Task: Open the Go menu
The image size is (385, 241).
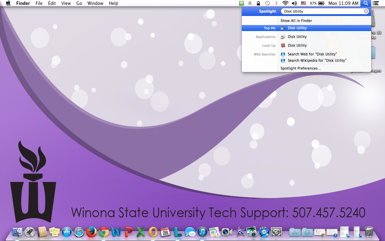Action: 79,3
